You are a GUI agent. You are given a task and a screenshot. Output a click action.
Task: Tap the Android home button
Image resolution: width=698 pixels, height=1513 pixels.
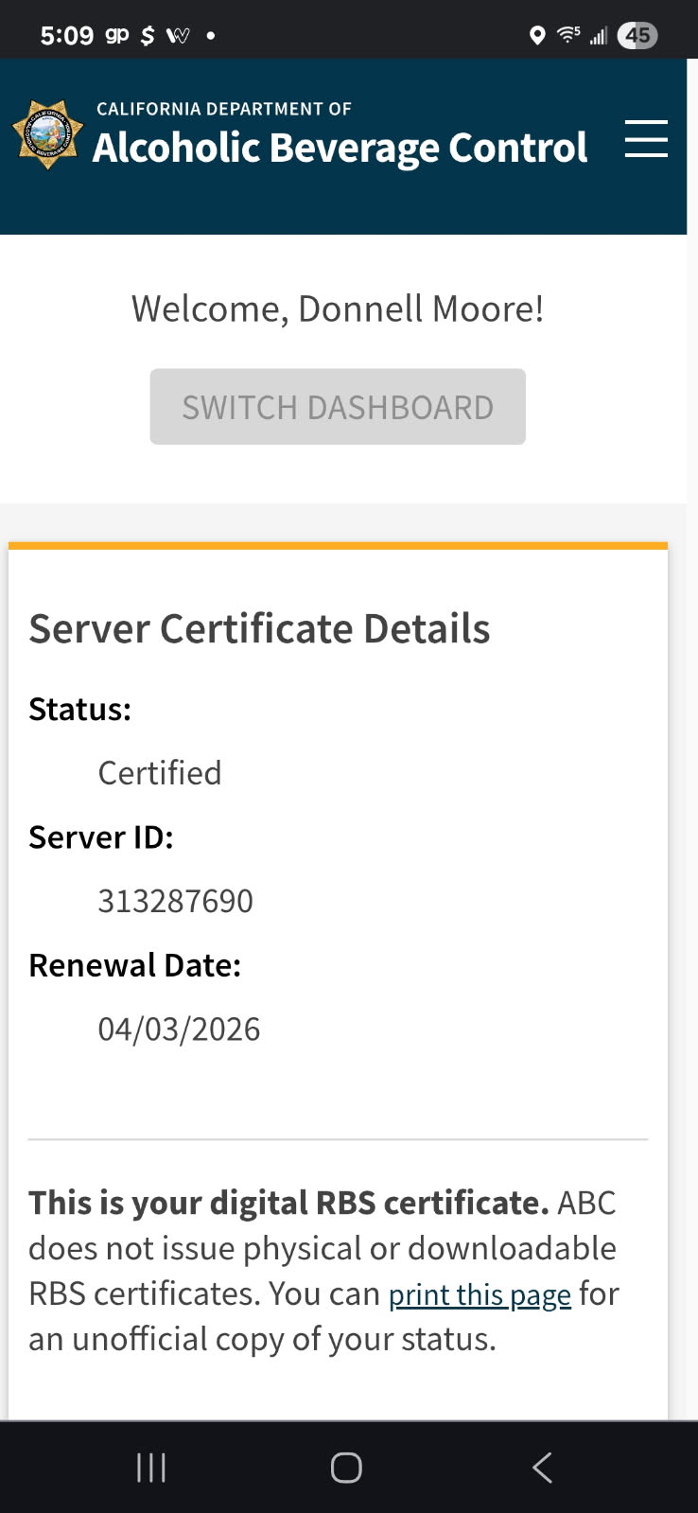[x=346, y=1468]
